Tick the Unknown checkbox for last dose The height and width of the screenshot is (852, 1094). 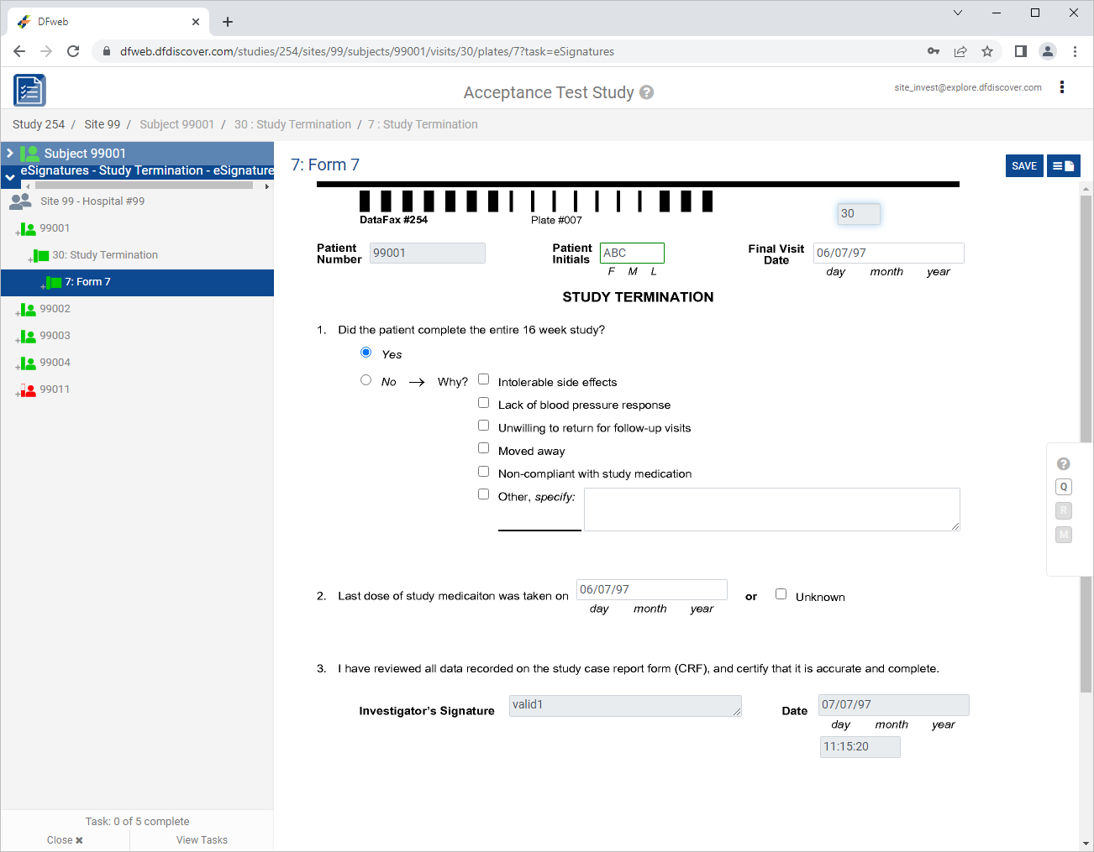point(781,594)
